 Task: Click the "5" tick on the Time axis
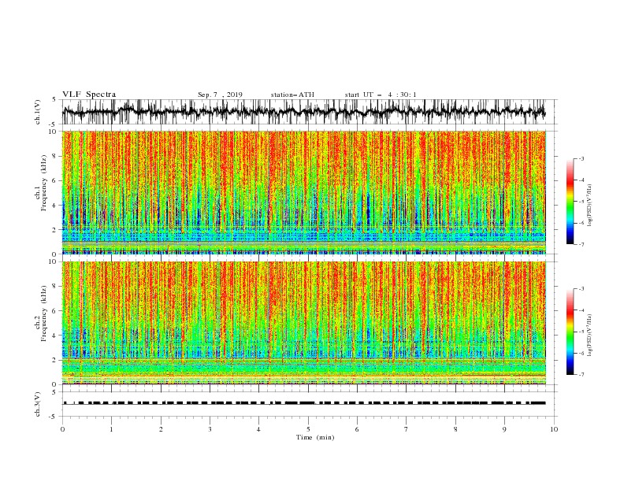308,429
